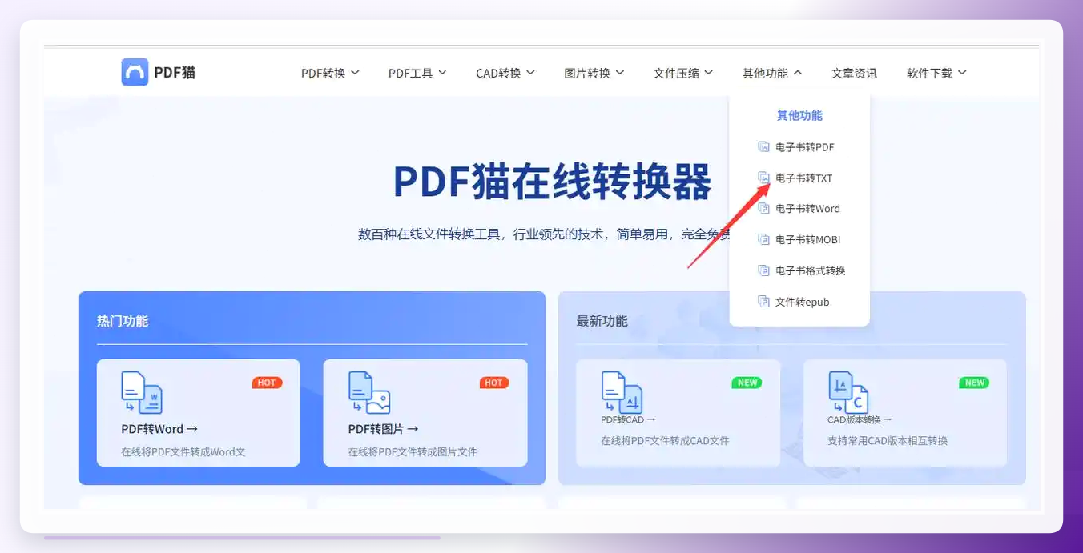Screen dimensions: 1083x553
Task: Open the CAD版本转换 → link
Action: click(x=860, y=419)
